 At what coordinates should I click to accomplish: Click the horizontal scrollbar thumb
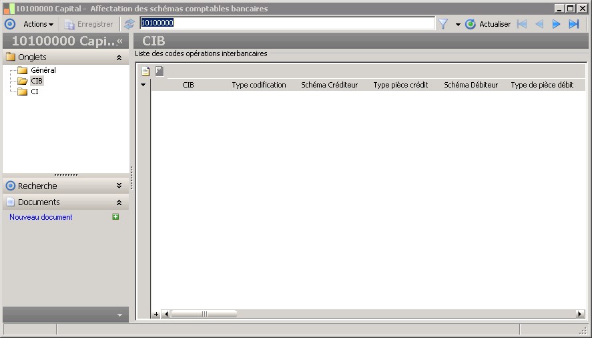pos(204,314)
